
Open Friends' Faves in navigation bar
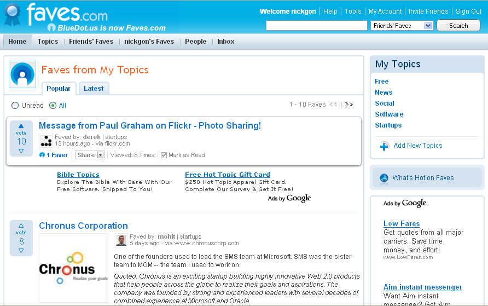pyautogui.click(x=91, y=42)
